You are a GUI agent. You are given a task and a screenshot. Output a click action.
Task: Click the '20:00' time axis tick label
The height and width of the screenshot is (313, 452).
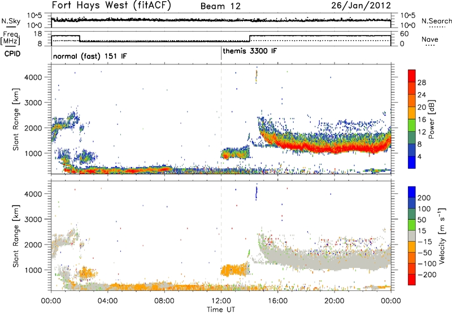(334, 301)
